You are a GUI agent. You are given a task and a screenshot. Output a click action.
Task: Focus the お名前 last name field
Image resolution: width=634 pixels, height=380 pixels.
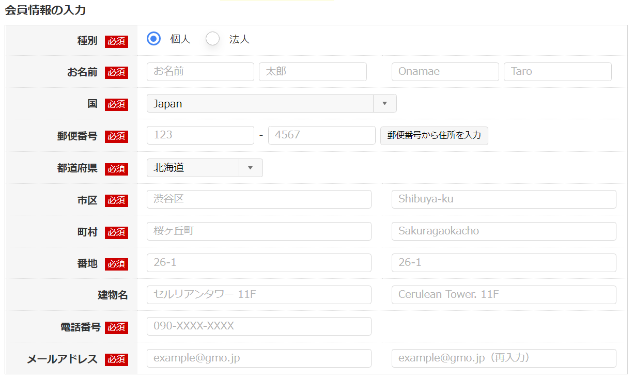coord(200,72)
